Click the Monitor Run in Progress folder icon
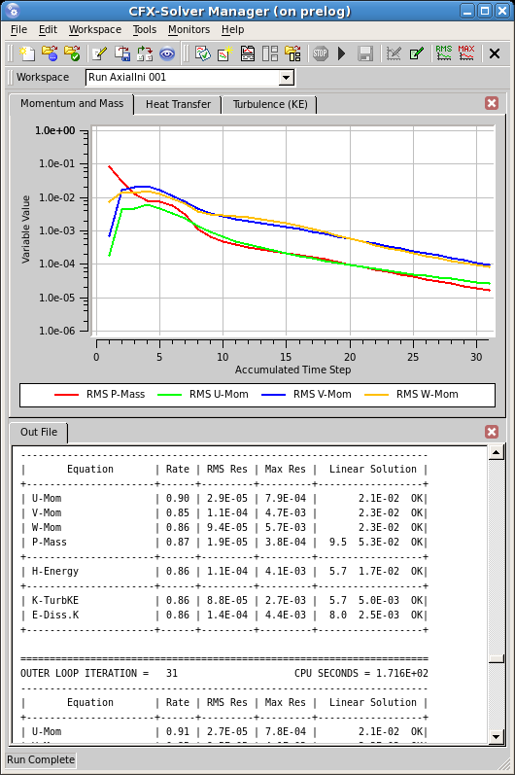The image size is (515, 775). point(50,53)
